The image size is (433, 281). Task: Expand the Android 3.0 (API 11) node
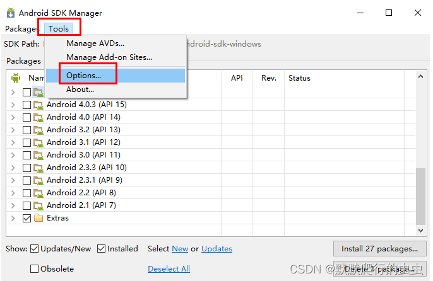point(13,155)
